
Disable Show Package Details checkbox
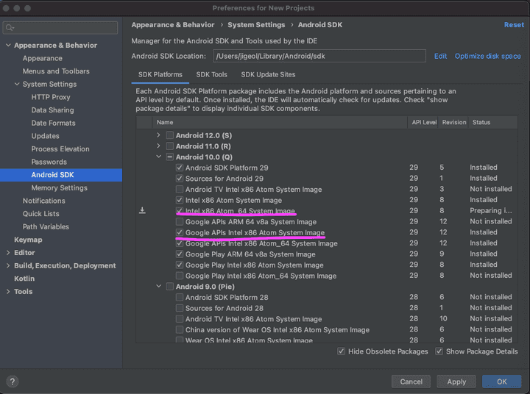coord(439,351)
